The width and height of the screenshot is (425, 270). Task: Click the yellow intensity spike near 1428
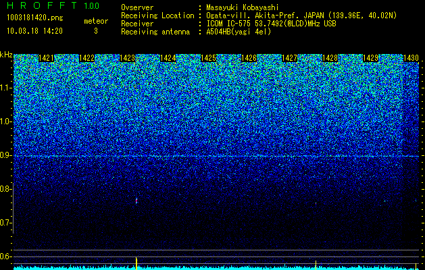(x=316, y=264)
